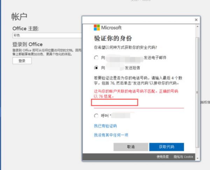Select the call (呼叫) radio option
The image size is (210, 170).
tap(96, 116)
